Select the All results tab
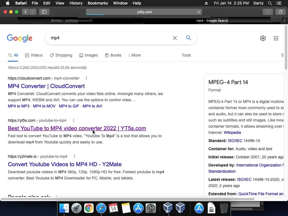Screen dimensions: 288x216 pyautogui.click(x=13, y=55)
